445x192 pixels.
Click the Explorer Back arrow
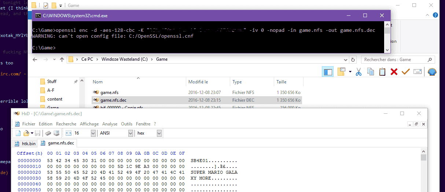click(x=36, y=60)
